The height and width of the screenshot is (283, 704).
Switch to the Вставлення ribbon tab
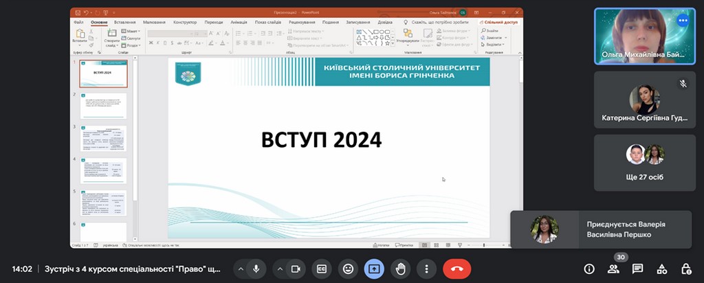124,22
